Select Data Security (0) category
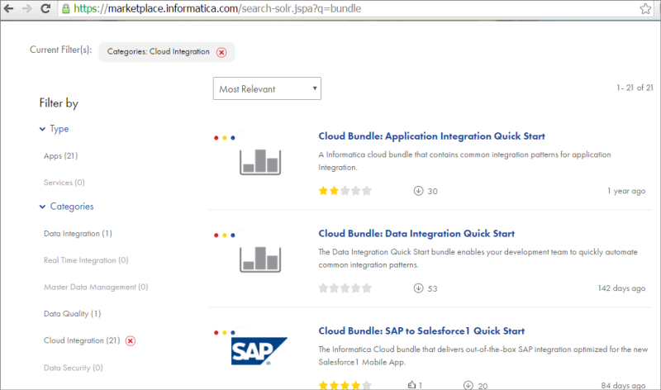This screenshot has width=661, height=390. pyautogui.click(x=74, y=368)
